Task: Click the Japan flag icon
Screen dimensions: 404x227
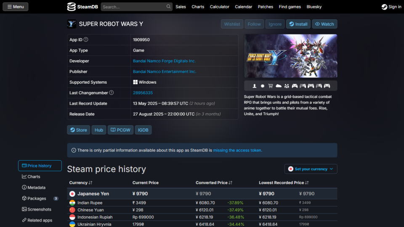Action: click(x=72, y=194)
